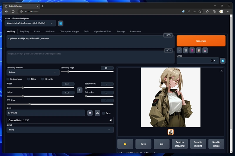Refresh the Stable Diffusion checkpoint list
Viewport: 235px width, 156px height.
point(61,23)
